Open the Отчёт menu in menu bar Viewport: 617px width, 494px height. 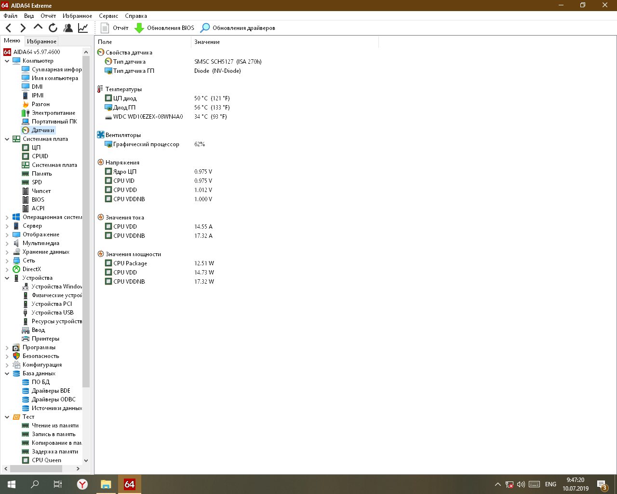(x=48, y=16)
